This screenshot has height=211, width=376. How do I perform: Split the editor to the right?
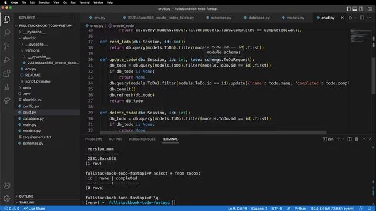(x=362, y=18)
